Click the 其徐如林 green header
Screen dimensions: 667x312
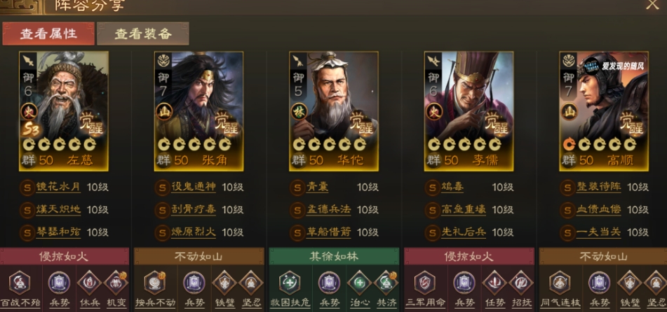point(334,257)
